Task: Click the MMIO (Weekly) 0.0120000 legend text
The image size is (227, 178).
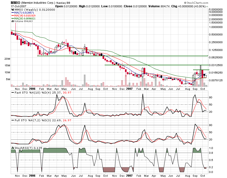Action: [x=35, y=10]
